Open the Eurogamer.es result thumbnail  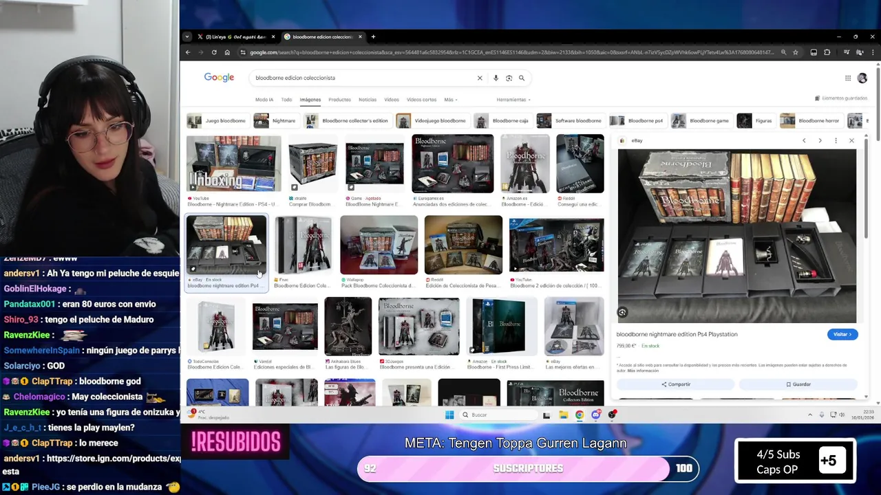[453, 164]
